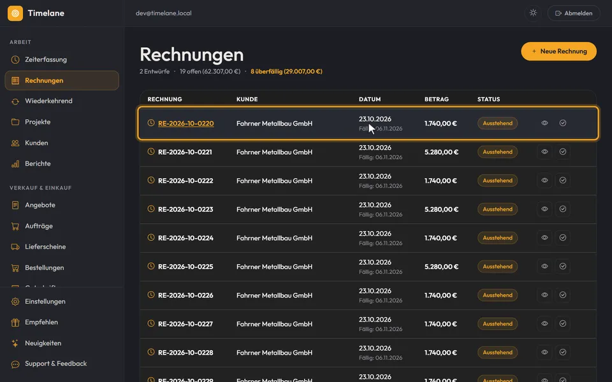
Task: Click the Ausstehend status badge for RE-2026-10-0225
Action: (498, 267)
